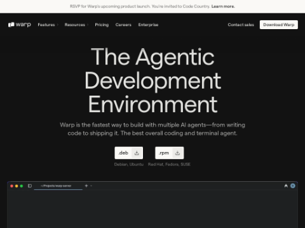Click 'The Agentic Development Environment' heading
The height and width of the screenshot is (228, 305).
(153, 80)
